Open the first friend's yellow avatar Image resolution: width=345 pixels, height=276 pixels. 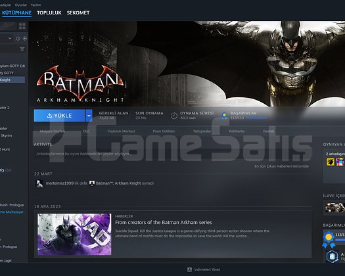coord(331,162)
